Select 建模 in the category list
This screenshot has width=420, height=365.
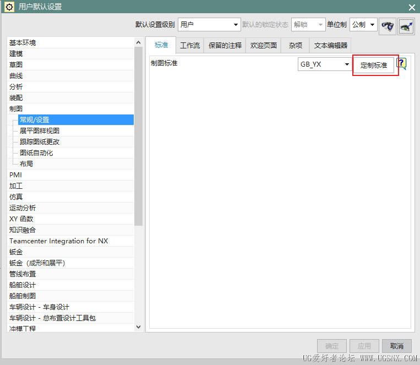coord(70,53)
